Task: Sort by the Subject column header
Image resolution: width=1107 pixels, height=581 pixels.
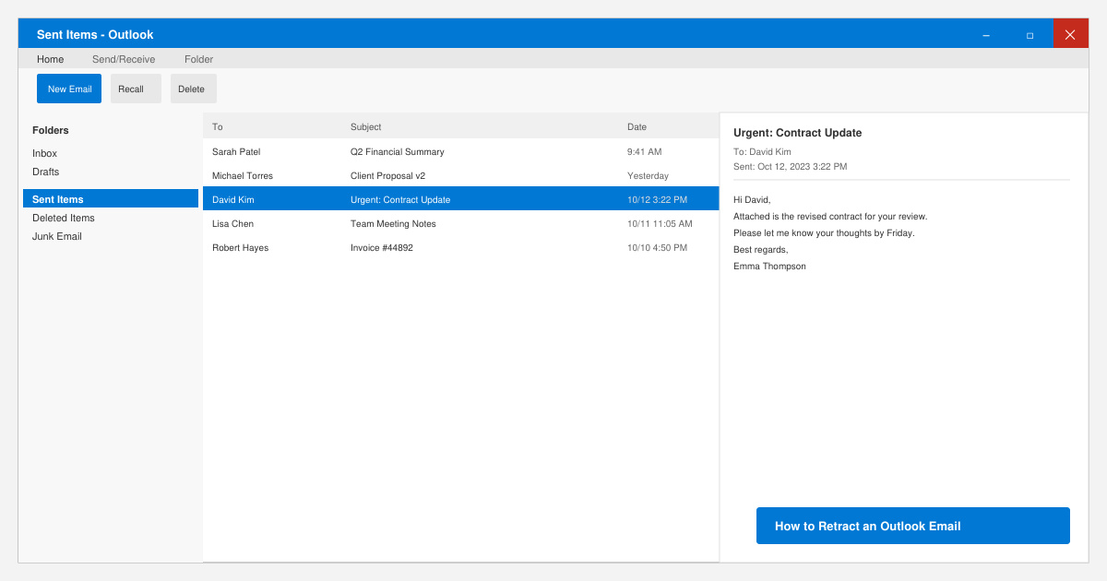Action: [365, 126]
